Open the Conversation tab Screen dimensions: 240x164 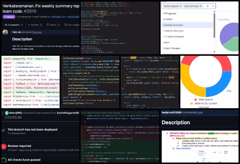[14, 25]
